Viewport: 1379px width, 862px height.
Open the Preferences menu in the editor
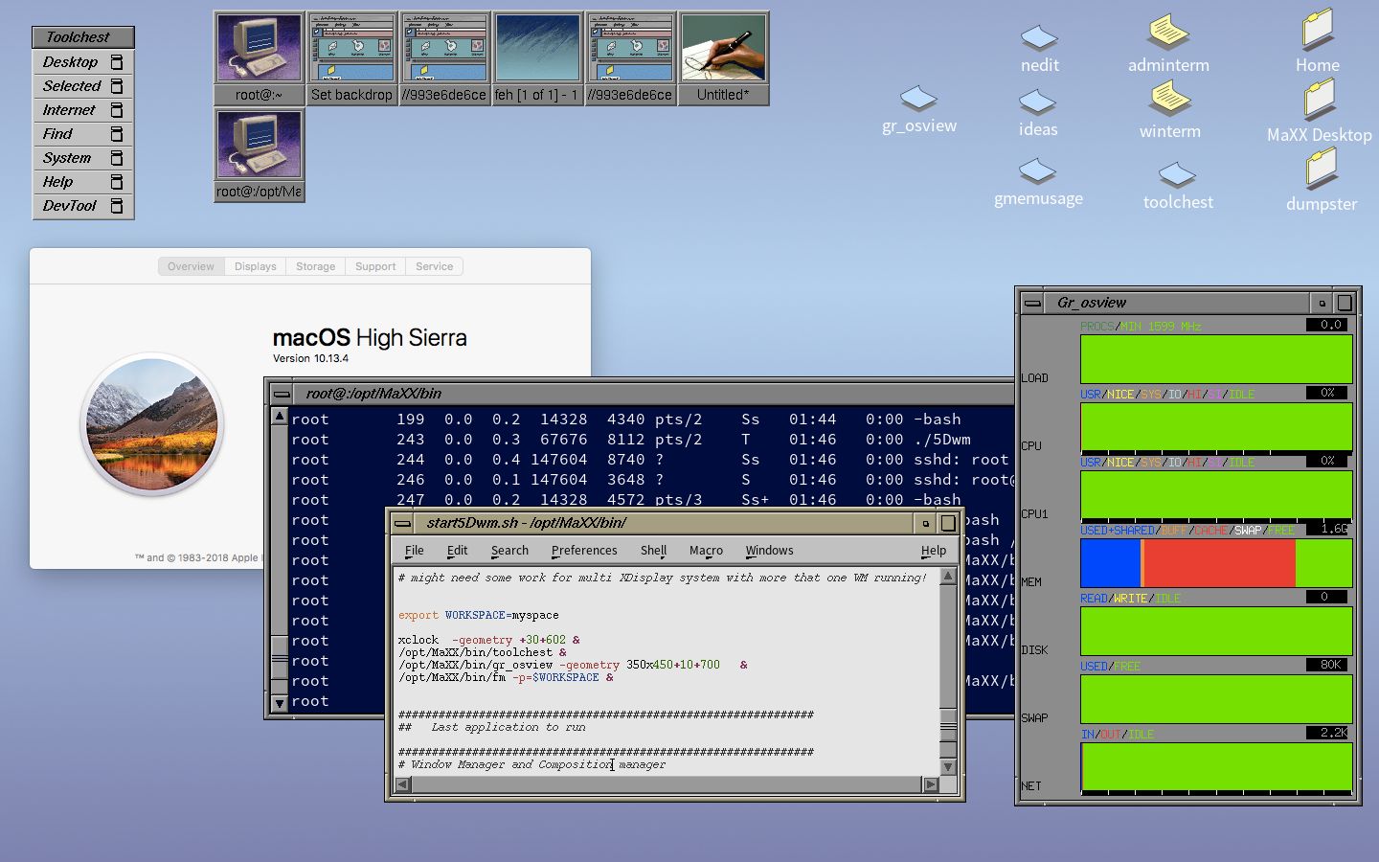point(583,550)
